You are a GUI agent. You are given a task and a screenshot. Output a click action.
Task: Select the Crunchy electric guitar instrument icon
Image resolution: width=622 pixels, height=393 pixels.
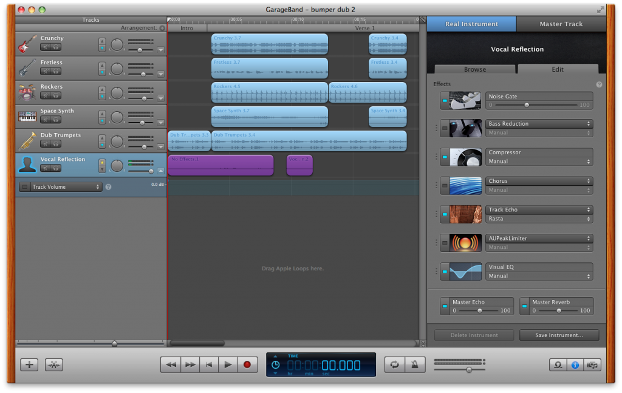pos(27,44)
